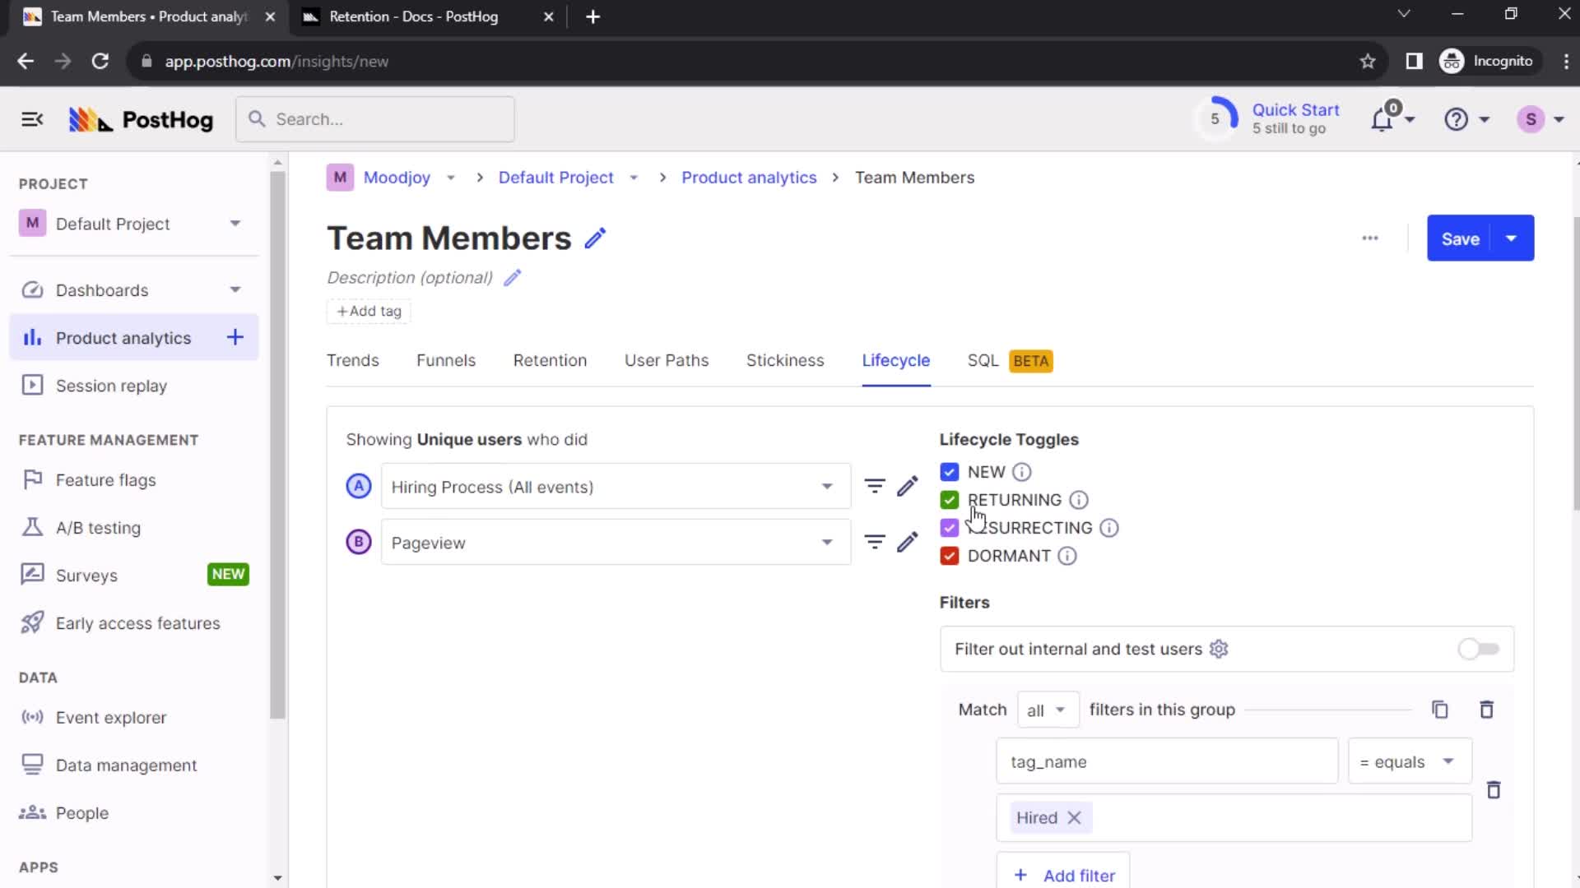Viewport: 1580px width, 888px height.
Task: Go to Product analytics breadcrumb link
Action: coord(749,178)
